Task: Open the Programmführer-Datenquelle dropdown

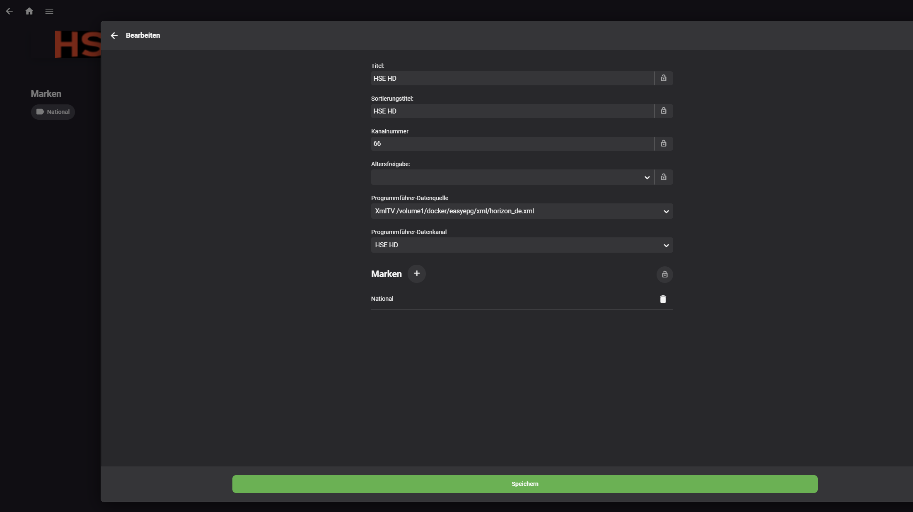Action: tap(522, 211)
